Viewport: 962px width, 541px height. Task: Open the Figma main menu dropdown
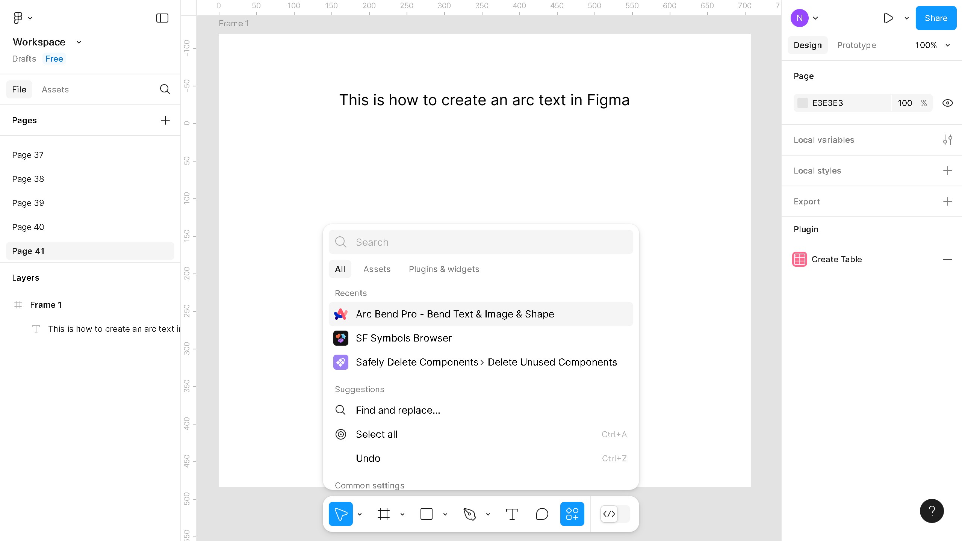click(22, 18)
